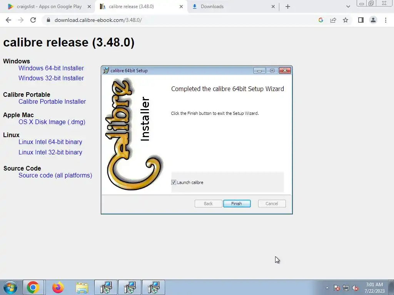Click Finish in calibre setup wizard
Viewport: 394px width, 295px height.
point(237,204)
